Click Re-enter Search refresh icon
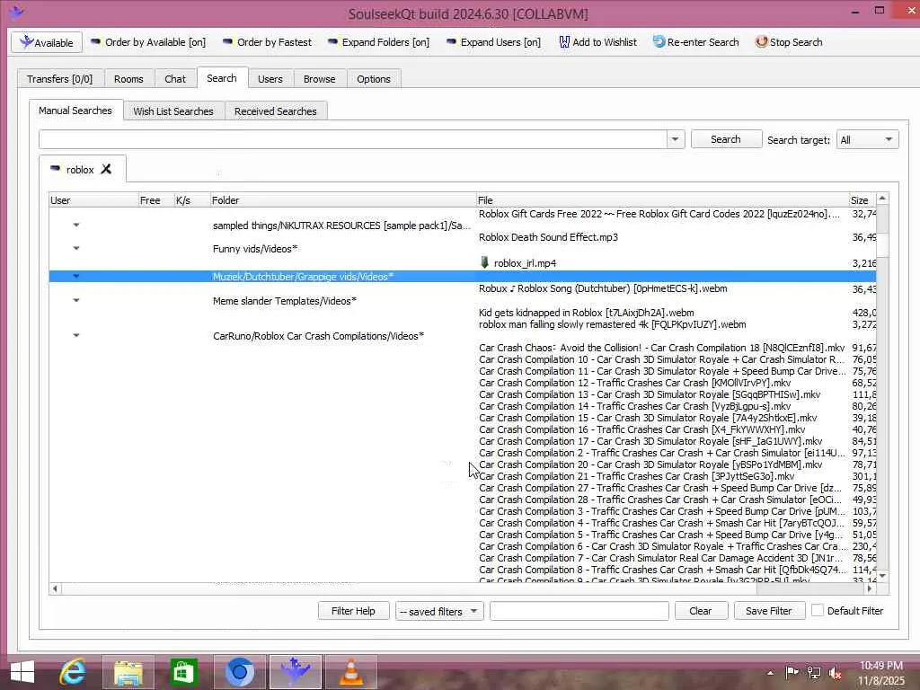The image size is (920, 690). [659, 41]
